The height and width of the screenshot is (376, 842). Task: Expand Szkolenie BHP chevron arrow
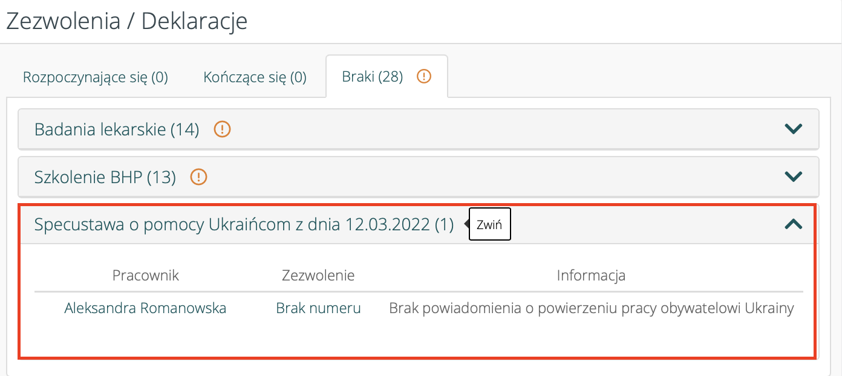coord(792,177)
